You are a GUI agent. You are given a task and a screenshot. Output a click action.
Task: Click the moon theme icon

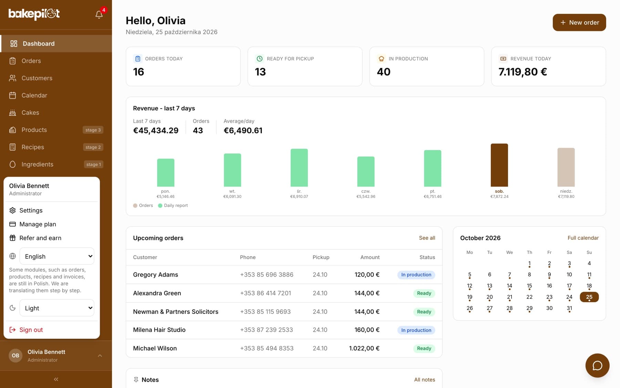pyautogui.click(x=12, y=308)
